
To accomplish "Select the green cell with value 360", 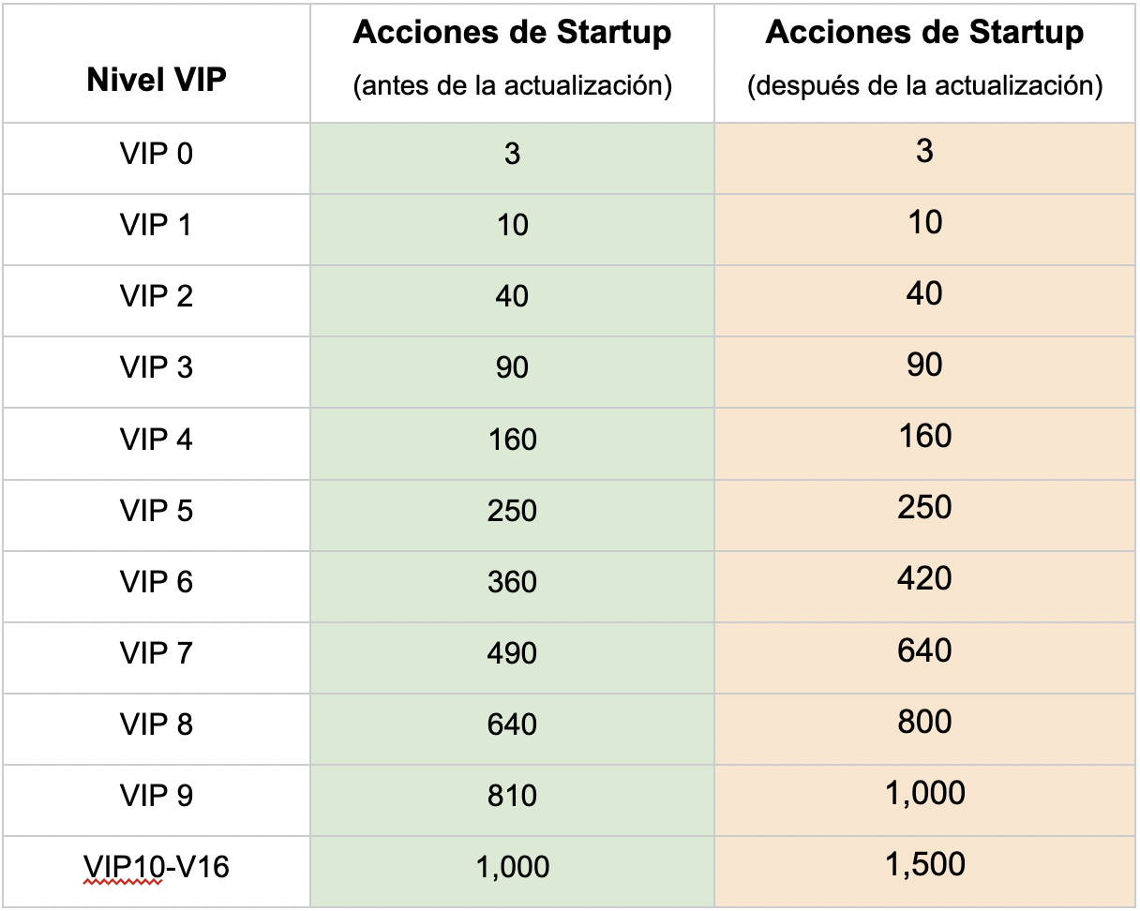I will pyautogui.click(x=512, y=583).
